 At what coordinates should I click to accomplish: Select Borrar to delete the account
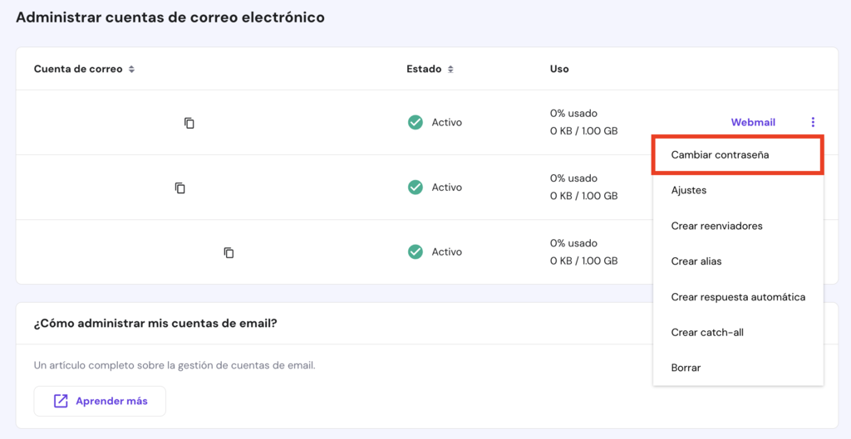(x=686, y=368)
